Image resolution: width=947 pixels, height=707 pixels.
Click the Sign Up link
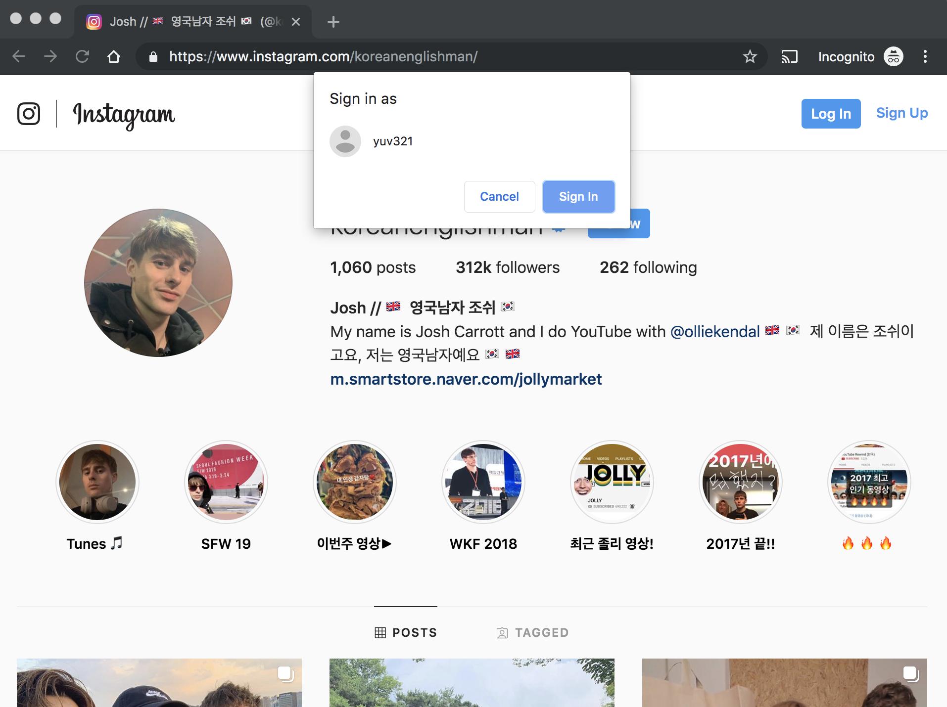pyautogui.click(x=902, y=113)
